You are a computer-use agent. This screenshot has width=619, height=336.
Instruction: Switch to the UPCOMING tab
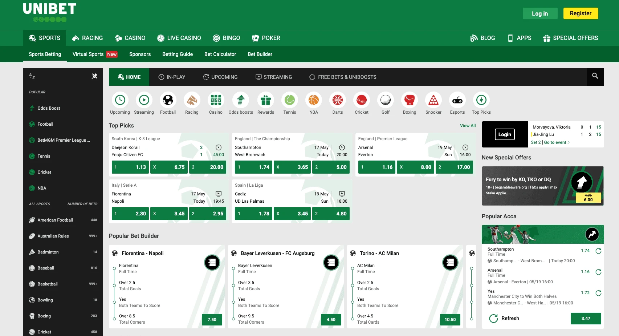pos(220,77)
